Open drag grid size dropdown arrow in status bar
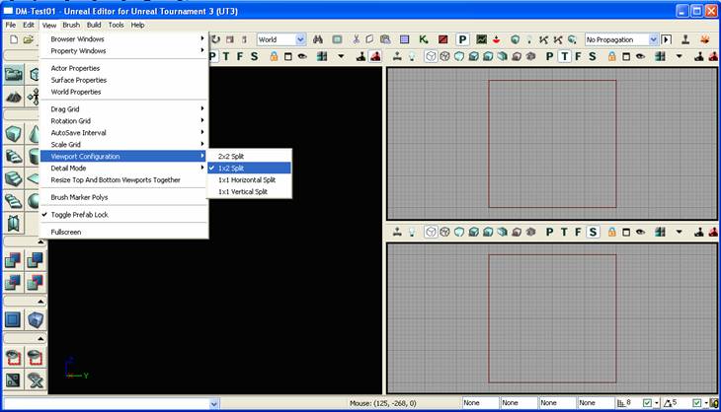The image size is (721, 412). pos(657,403)
